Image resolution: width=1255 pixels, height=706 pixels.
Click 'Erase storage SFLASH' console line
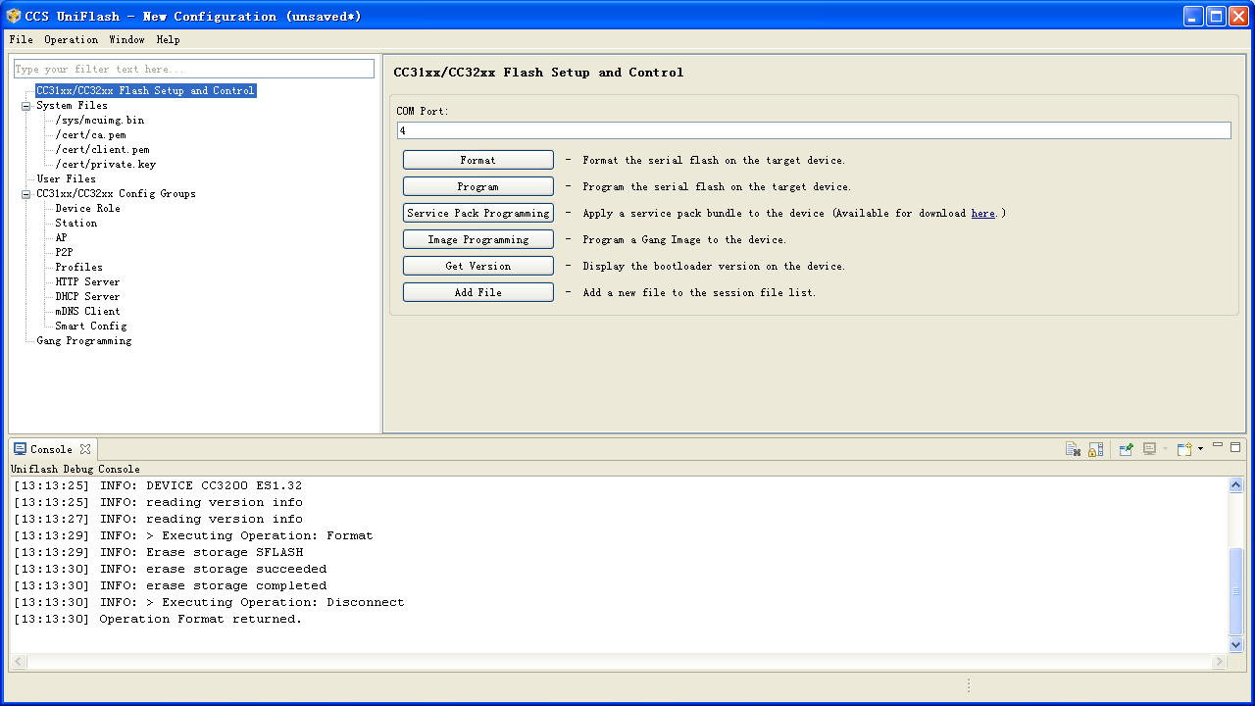(159, 553)
